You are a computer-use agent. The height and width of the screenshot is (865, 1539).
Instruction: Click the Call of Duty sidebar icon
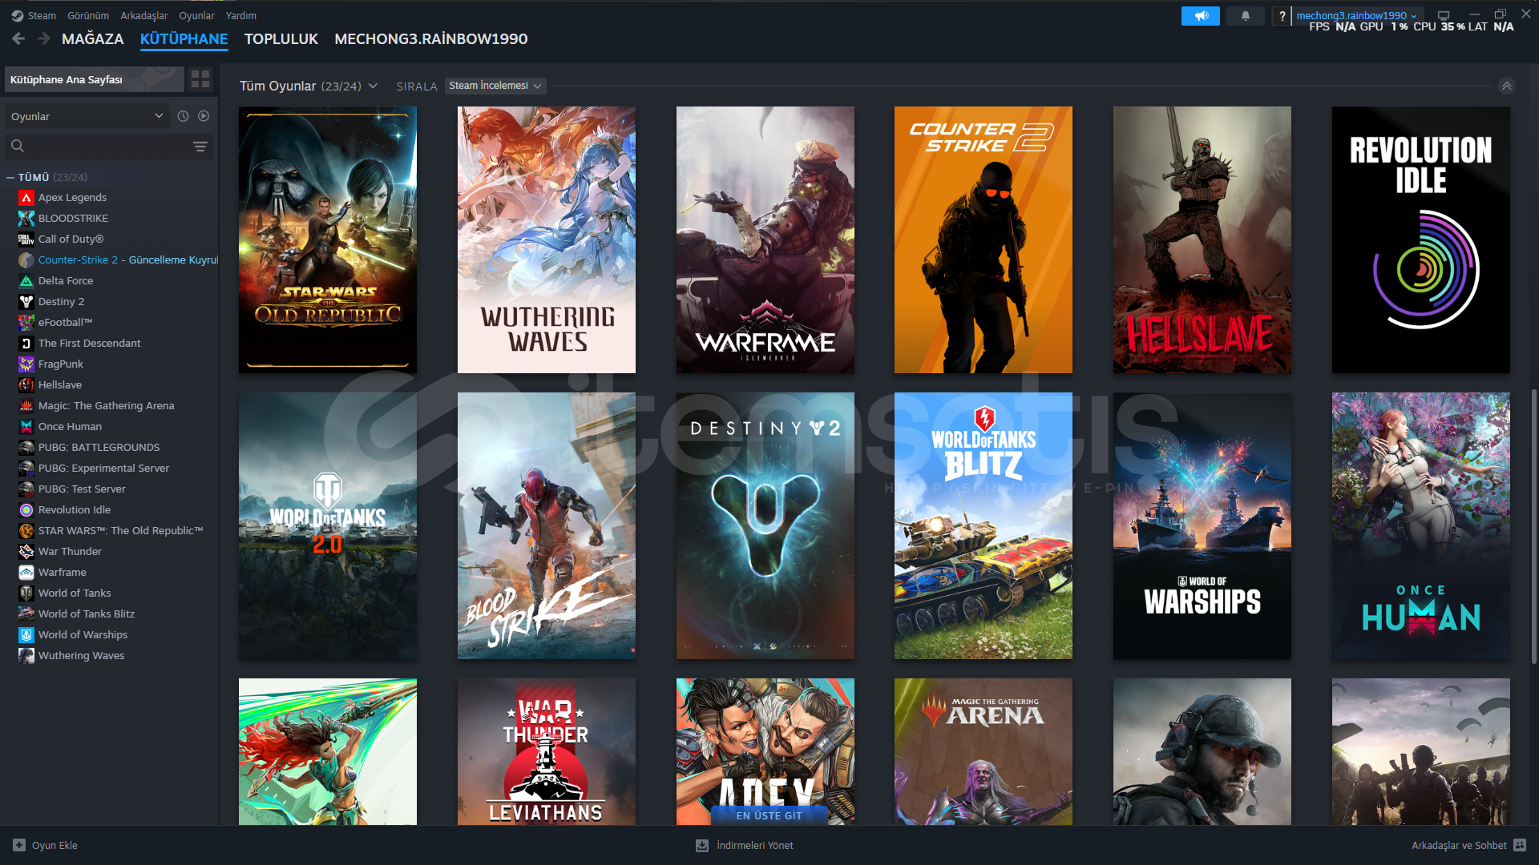click(x=26, y=239)
